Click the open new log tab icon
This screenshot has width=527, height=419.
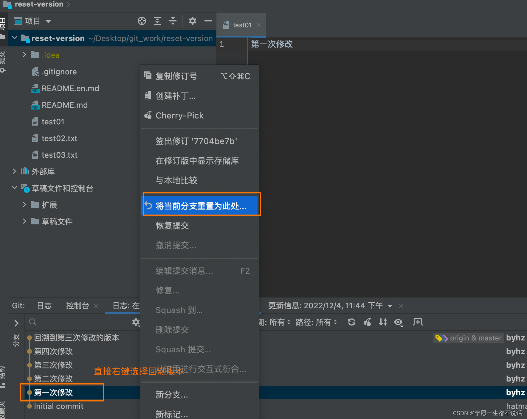pos(418,322)
